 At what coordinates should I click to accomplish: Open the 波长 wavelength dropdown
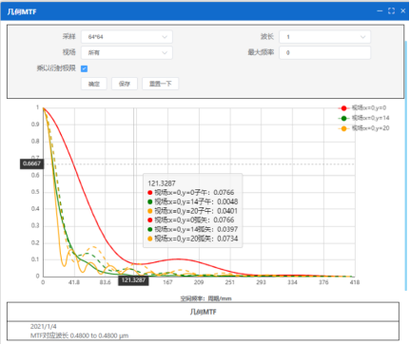click(x=324, y=37)
